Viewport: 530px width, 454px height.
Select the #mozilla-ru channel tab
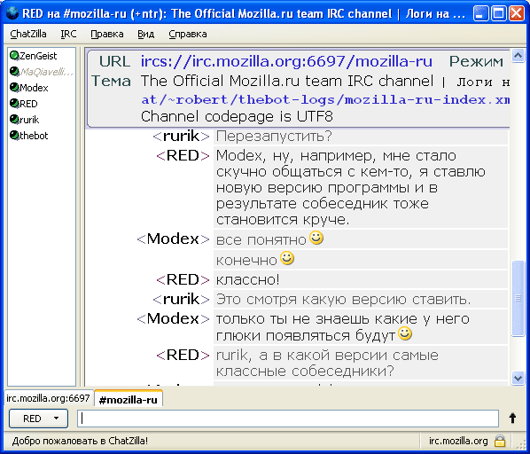[x=129, y=399]
